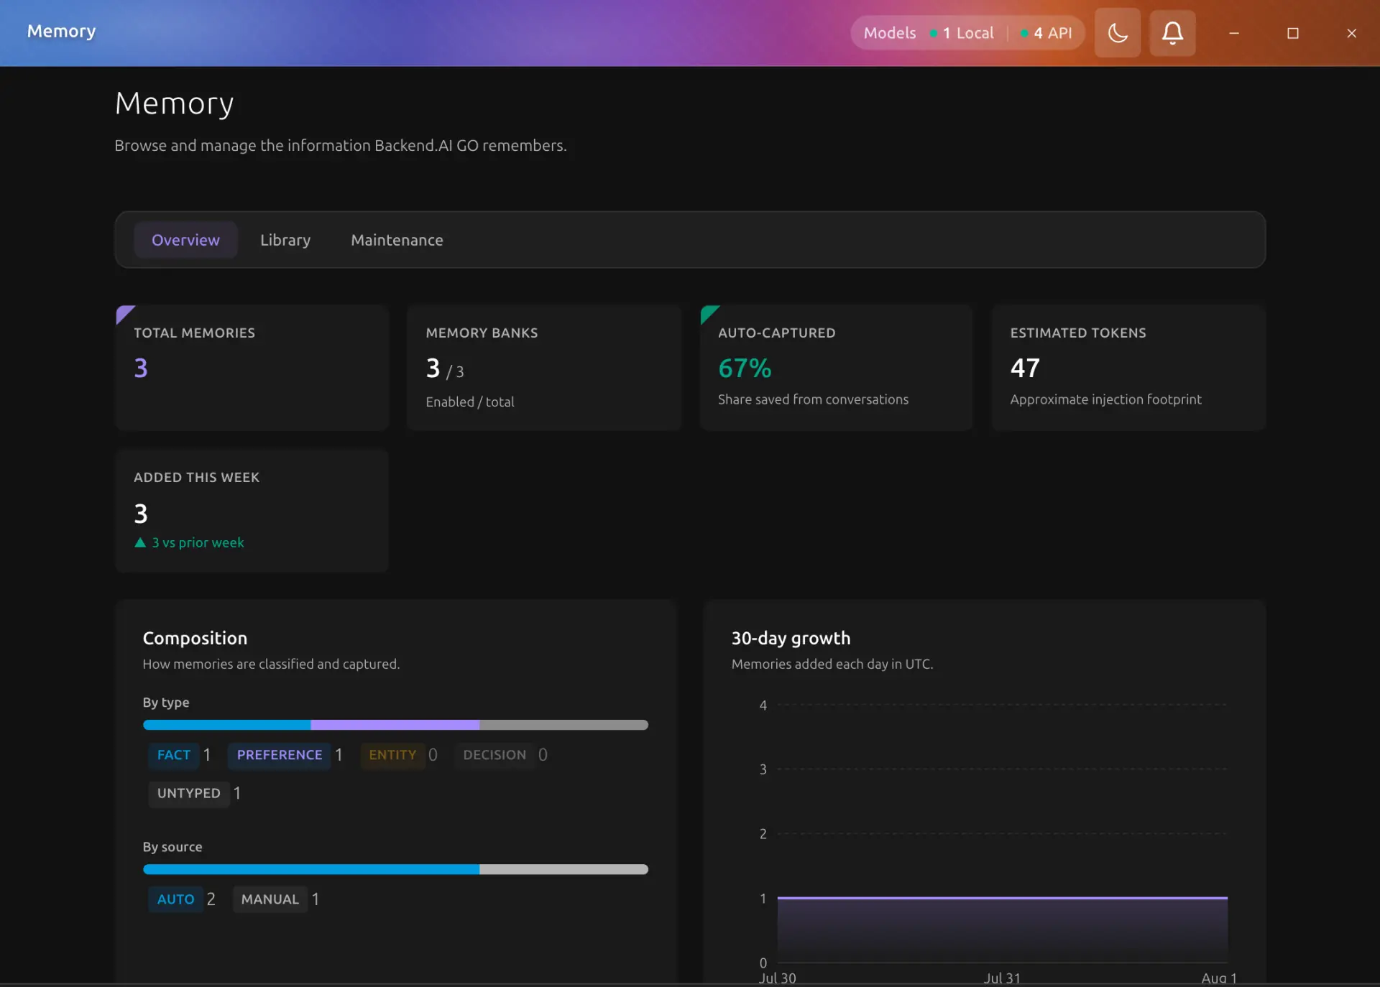Switch to the Maintenance tab

coord(397,240)
